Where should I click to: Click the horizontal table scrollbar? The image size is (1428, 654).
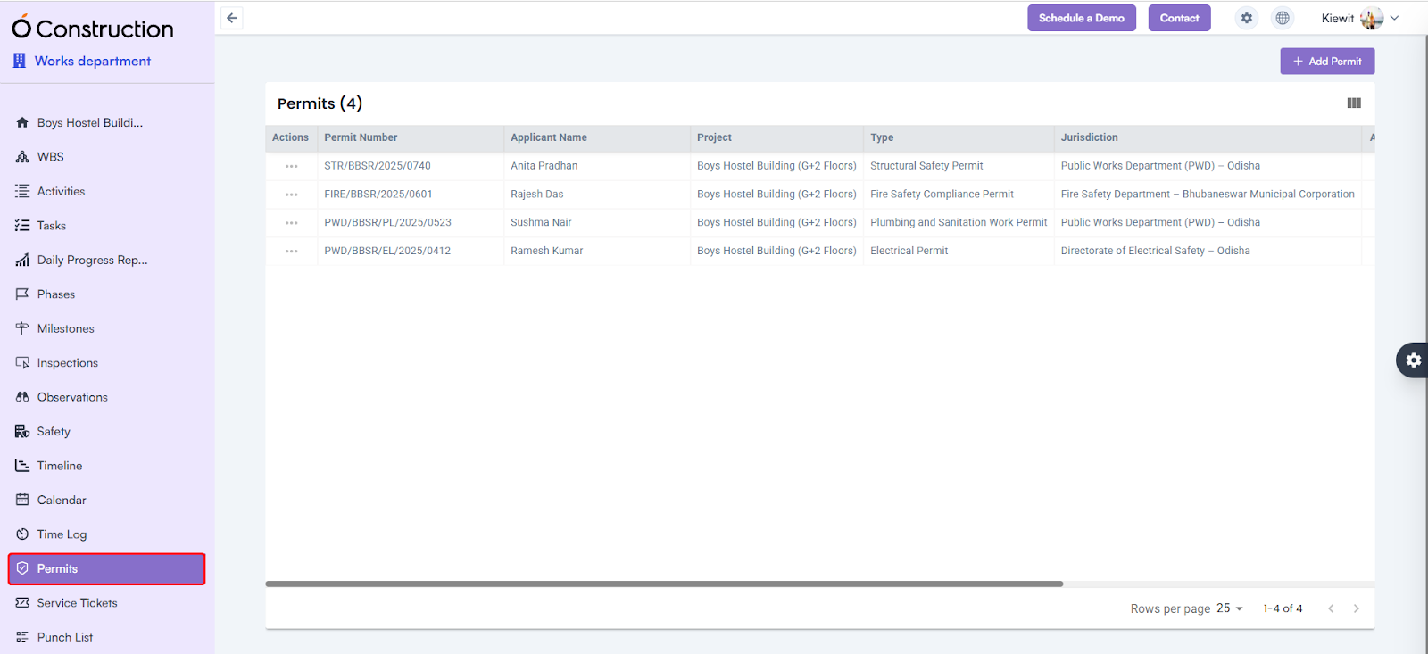664,584
